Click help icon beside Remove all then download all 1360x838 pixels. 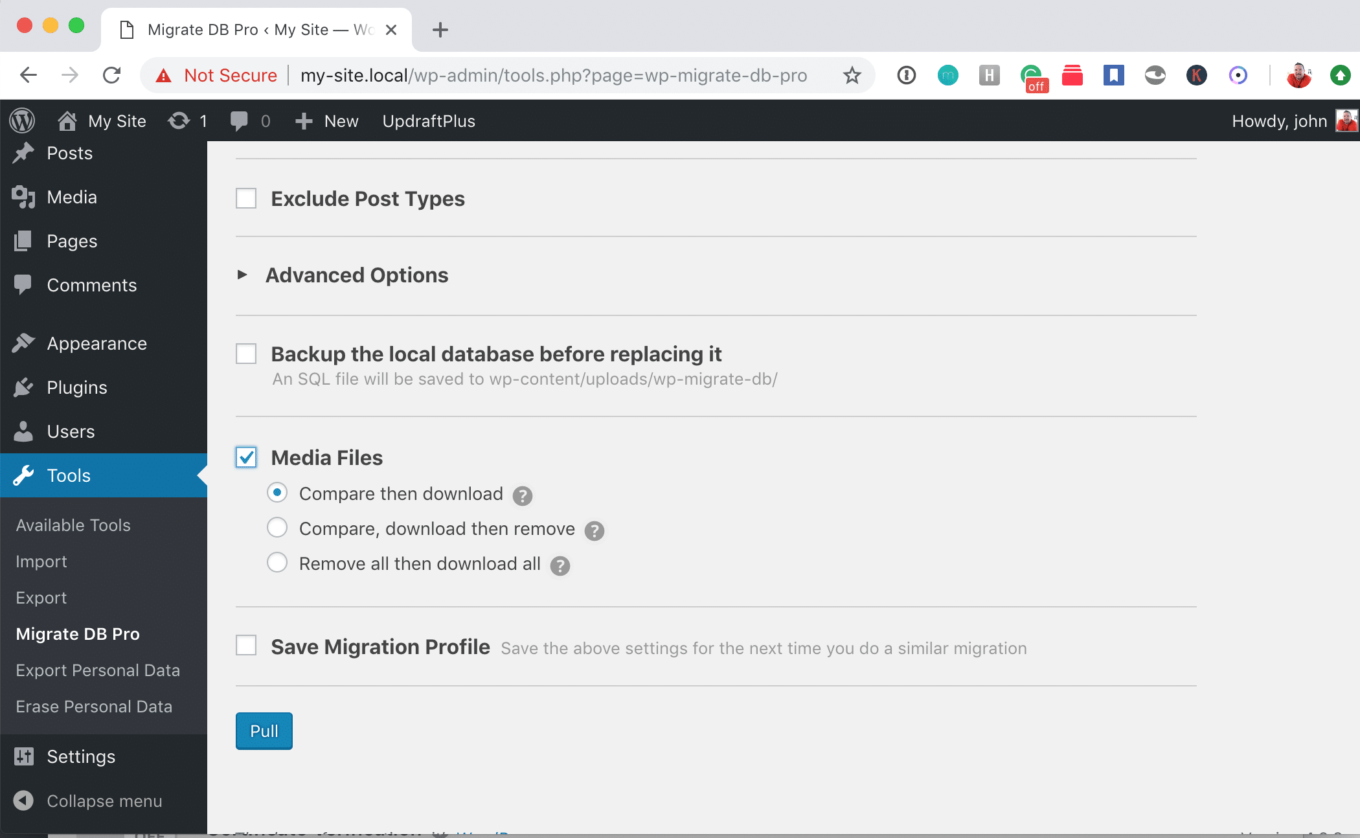click(x=560, y=566)
